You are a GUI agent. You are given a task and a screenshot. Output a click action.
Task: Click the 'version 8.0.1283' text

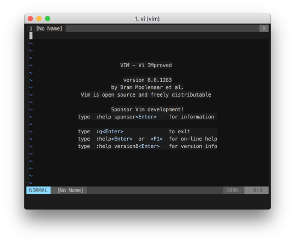click(x=147, y=80)
